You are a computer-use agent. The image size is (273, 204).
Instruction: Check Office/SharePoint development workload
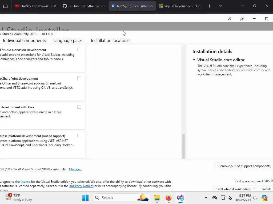(x=79, y=78)
